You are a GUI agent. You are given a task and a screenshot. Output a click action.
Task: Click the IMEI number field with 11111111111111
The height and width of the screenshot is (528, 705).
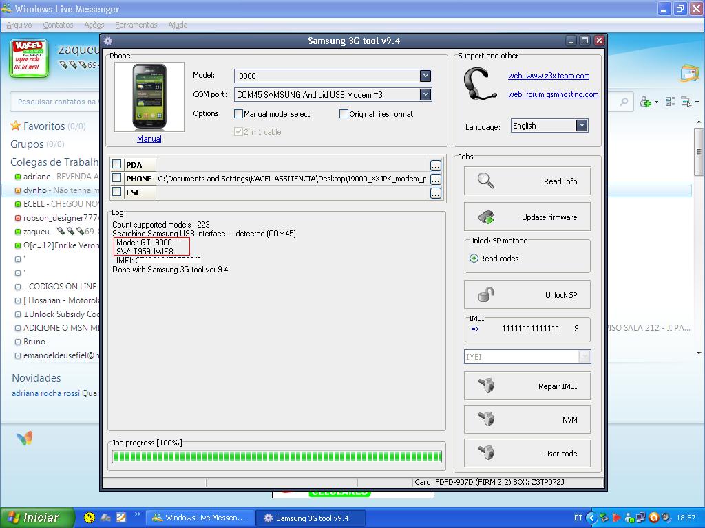click(x=531, y=329)
